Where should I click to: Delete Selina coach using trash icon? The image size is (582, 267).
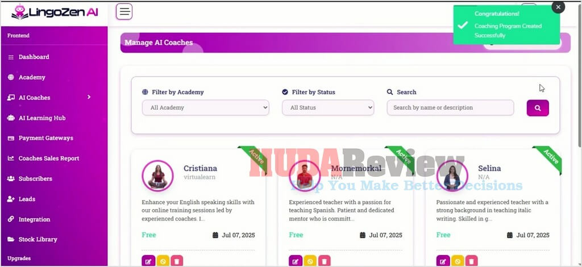(471, 261)
